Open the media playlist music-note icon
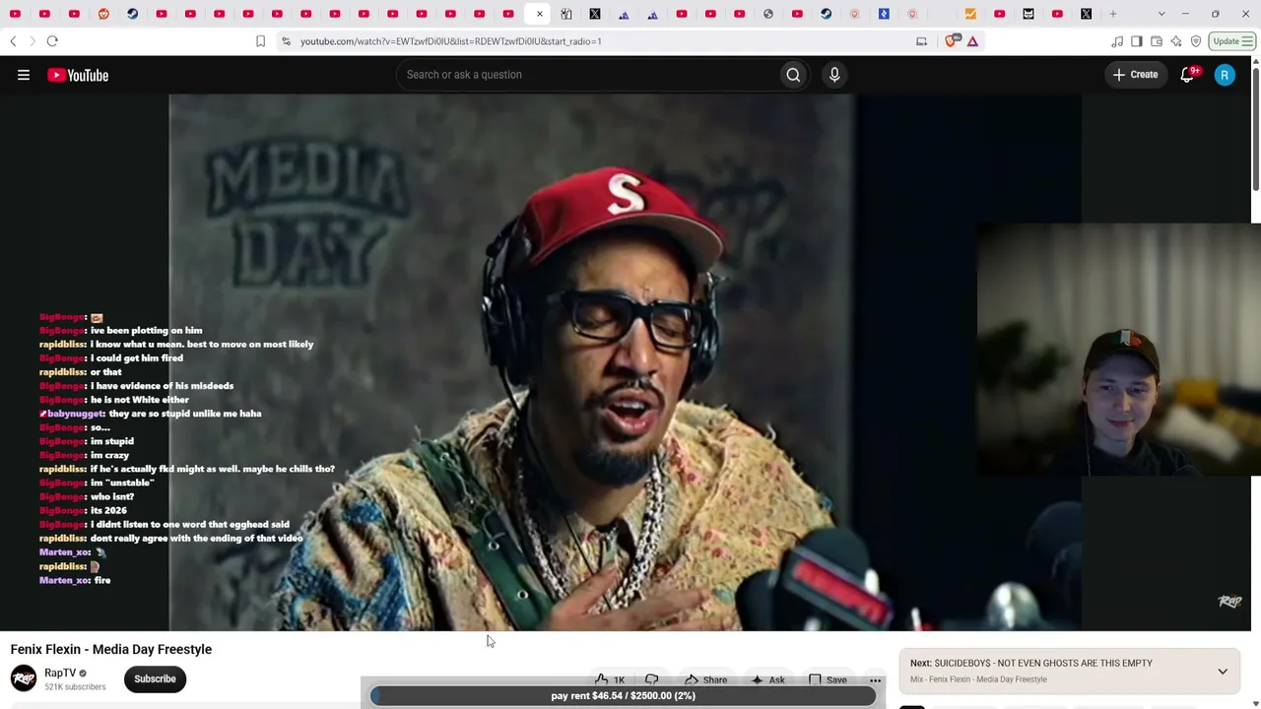The image size is (1261, 709). click(x=1117, y=41)
